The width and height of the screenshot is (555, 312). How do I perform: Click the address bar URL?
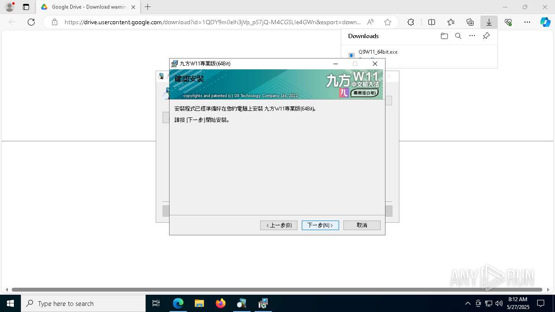[212, 22]
